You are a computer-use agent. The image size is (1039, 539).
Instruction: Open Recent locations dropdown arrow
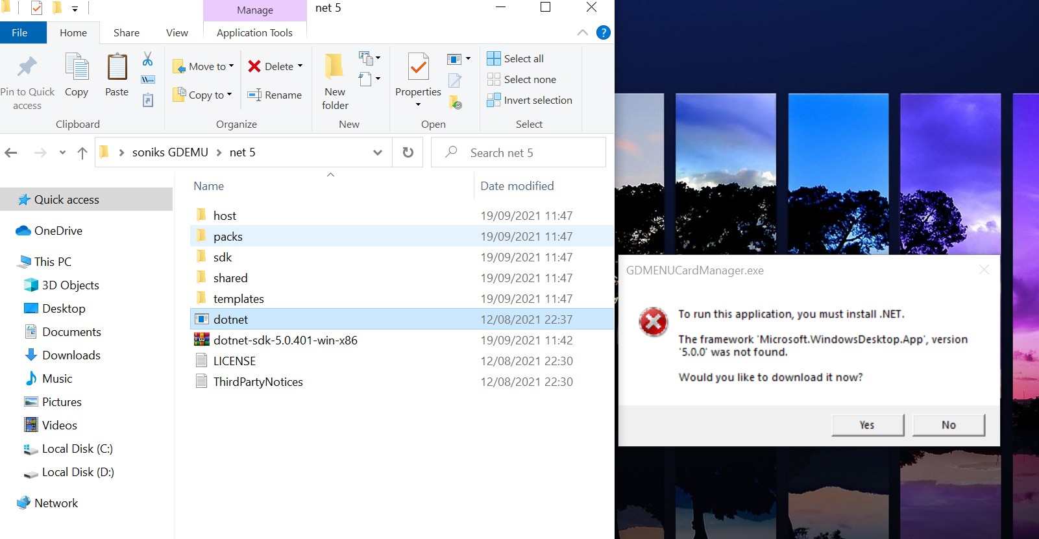click(62, 152)
